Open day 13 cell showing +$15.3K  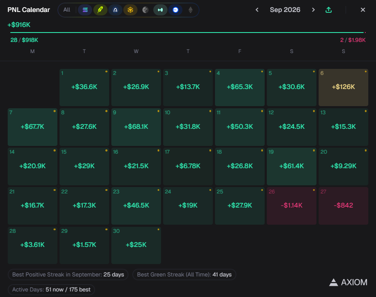[343, 127]
